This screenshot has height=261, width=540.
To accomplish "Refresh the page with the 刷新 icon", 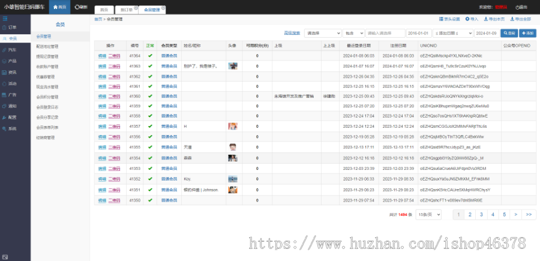I will pyautogui.click(x=81, y=7).
